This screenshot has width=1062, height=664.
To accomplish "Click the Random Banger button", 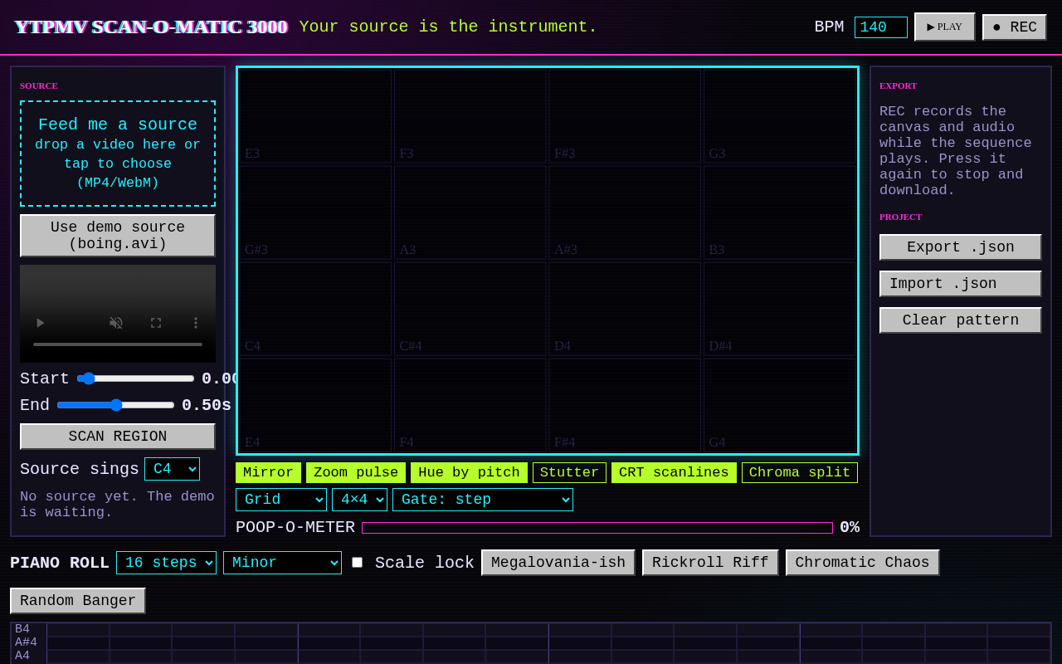I will tap(78, 601).
